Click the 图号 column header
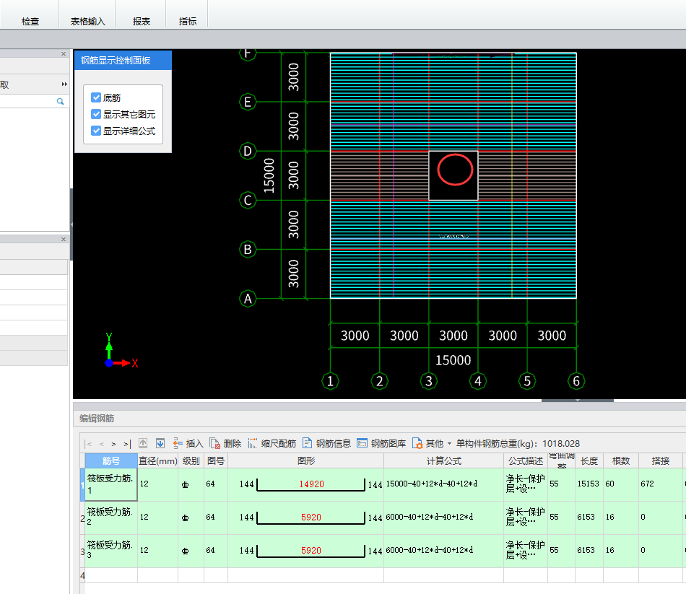The height and width of the screenshot is (594, 686). pyautogui.click(x=216, y=460)
